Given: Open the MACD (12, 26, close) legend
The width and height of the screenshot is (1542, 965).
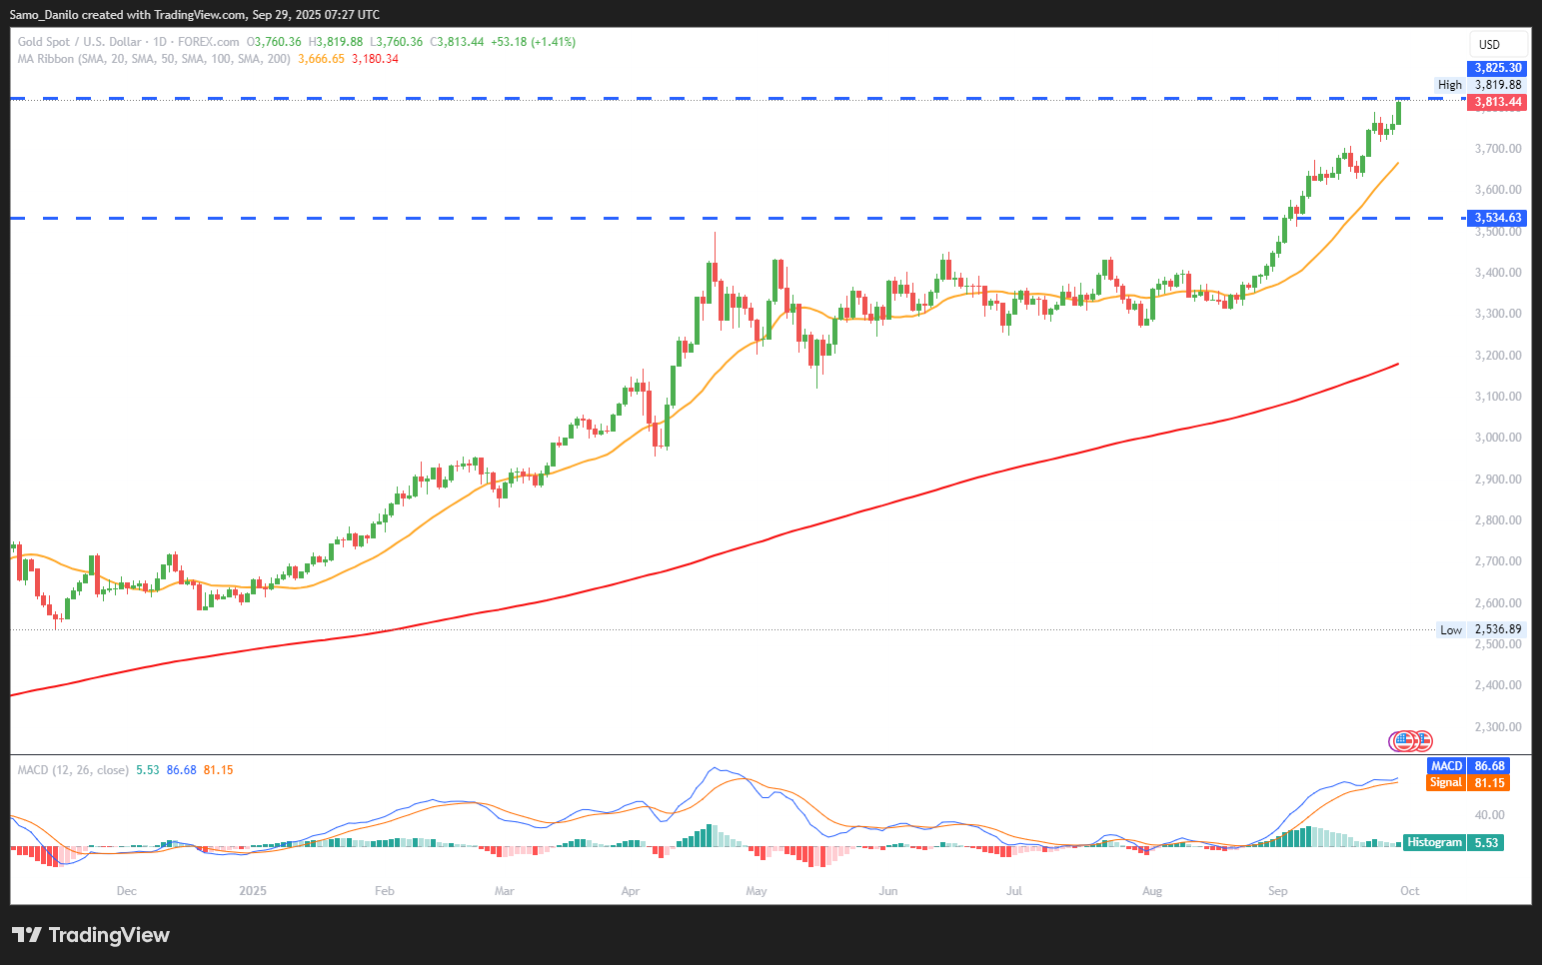Looking at the screenshot, I should pyautogui.click(x=73, y=770).
